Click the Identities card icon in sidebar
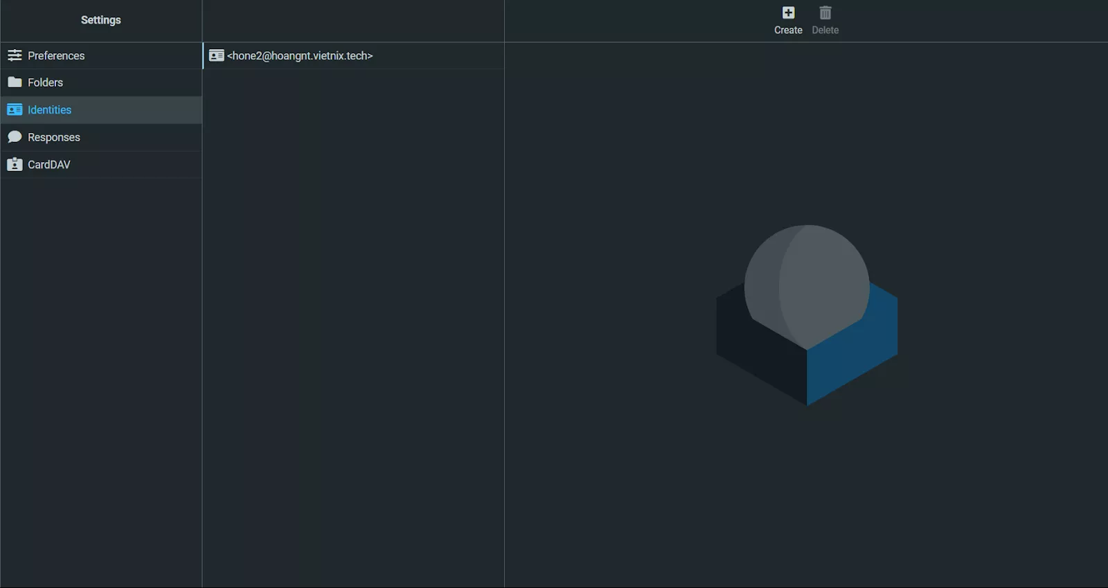This screenshot has height=588, width=1108. (15, 109)
